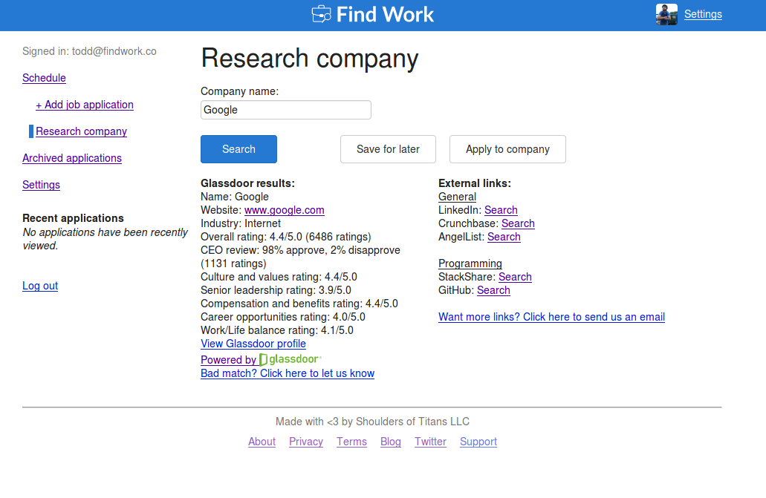Click Save for later button
Viewport: 766px width, 498px height.
click(388, 149)
